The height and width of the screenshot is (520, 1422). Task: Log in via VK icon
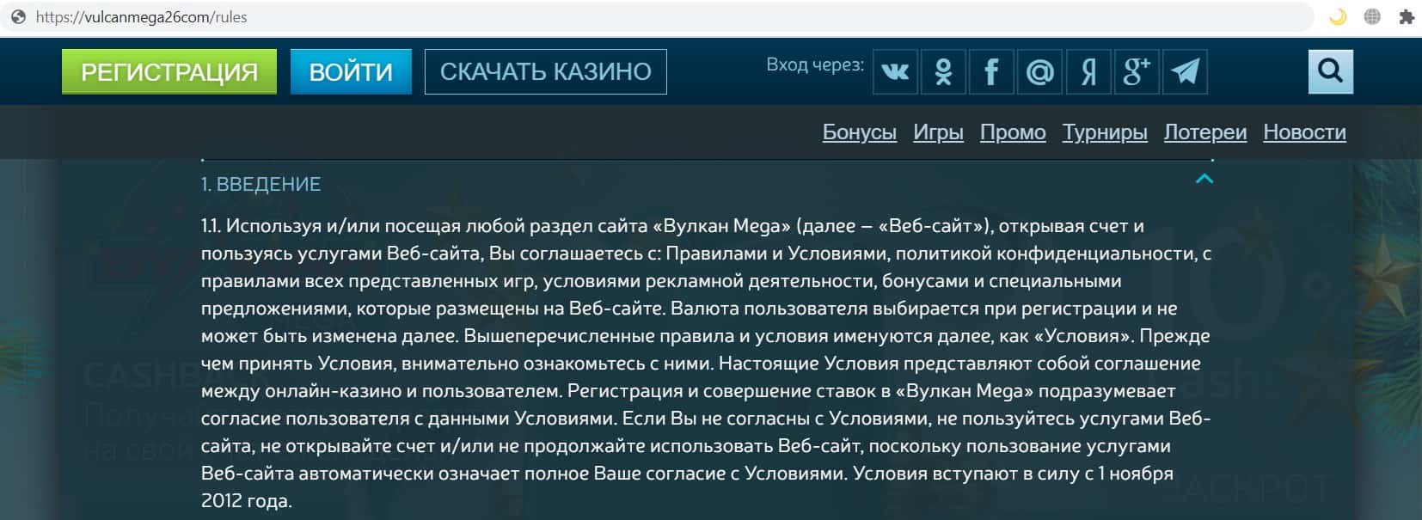click(895, 71)
